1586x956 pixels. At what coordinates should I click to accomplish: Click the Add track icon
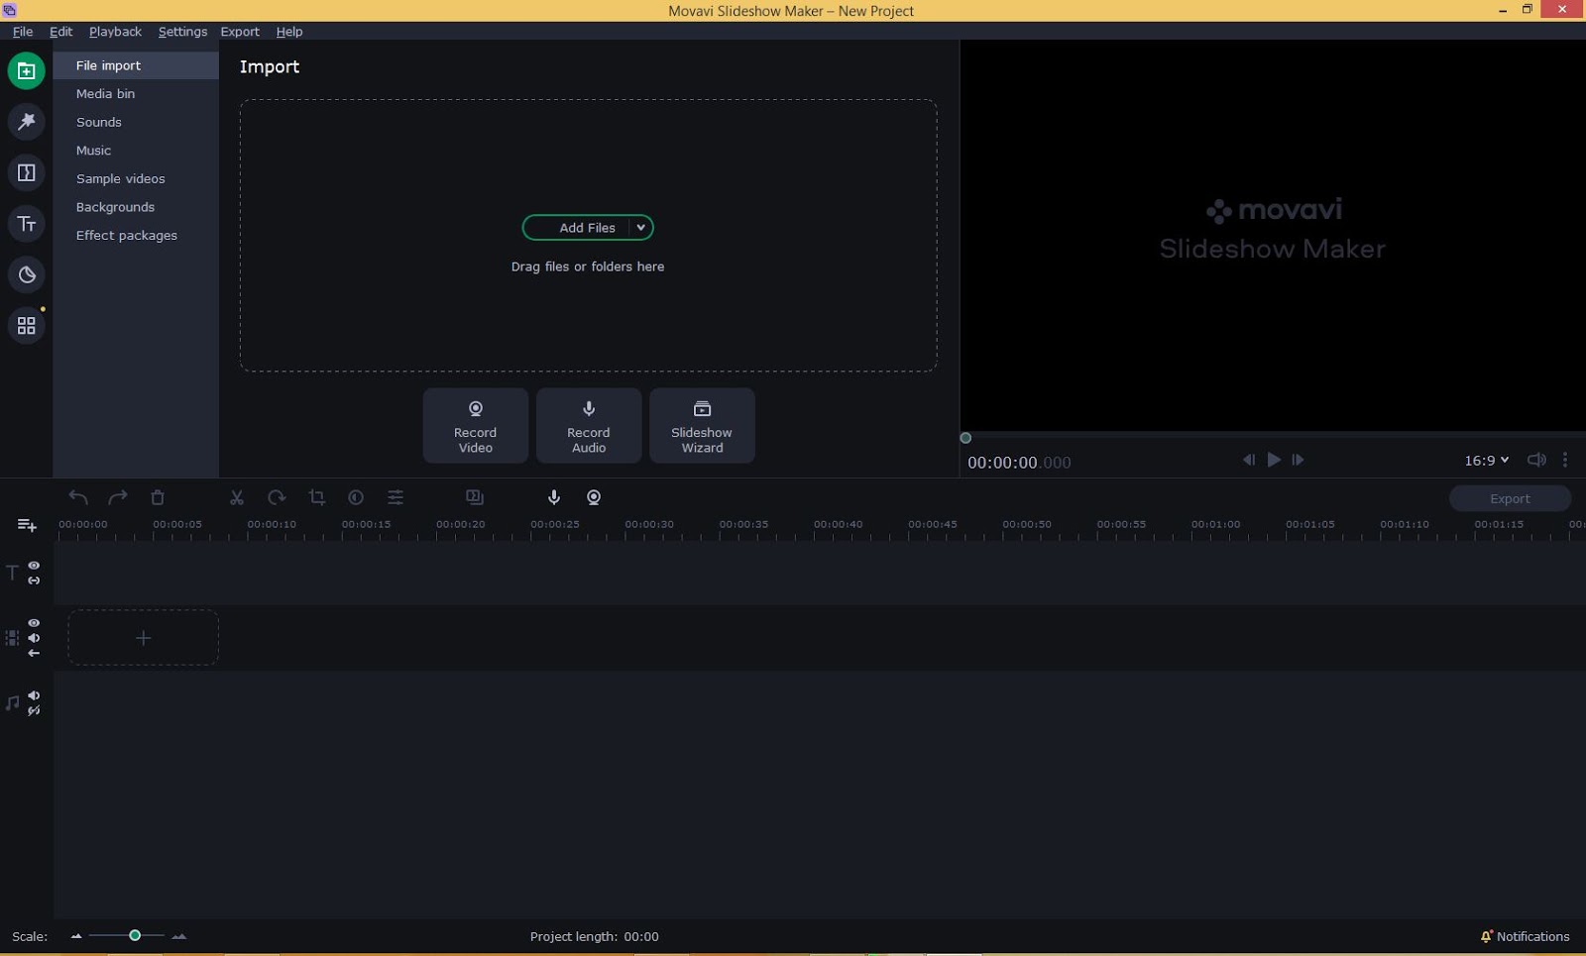(x=27, y=525)
